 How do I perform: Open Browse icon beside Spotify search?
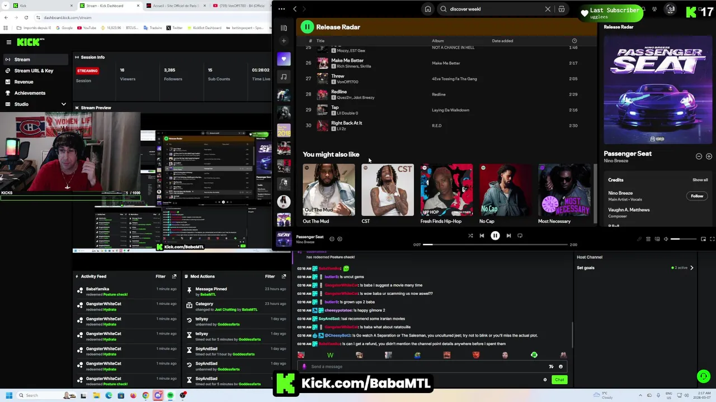click(x=562, y=9)
